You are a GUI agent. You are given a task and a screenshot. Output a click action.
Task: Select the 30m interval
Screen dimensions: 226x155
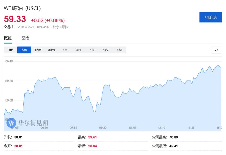51,50
